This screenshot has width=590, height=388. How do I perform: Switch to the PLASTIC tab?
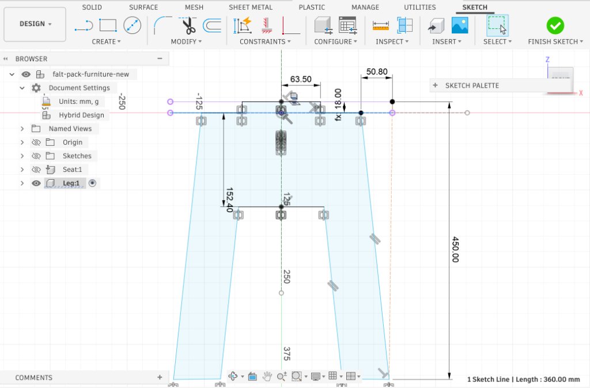tap(312, 7)
